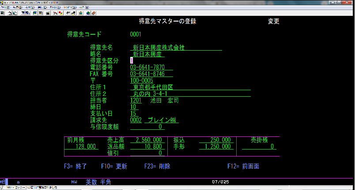The height and width of the screenshot is (190, 355).
Task: Click the Print Screen toolbar icon
Action: (2, 13)
